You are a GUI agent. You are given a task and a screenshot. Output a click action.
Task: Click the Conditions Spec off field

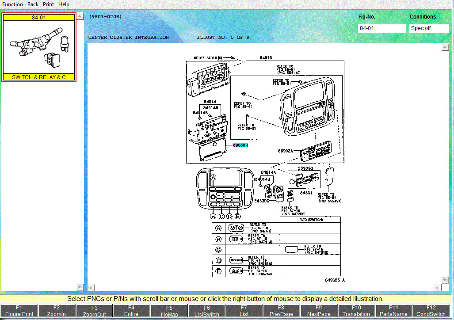coord(428,28)
